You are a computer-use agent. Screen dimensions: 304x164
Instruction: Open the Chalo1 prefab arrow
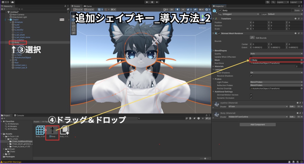click(69, 20)
